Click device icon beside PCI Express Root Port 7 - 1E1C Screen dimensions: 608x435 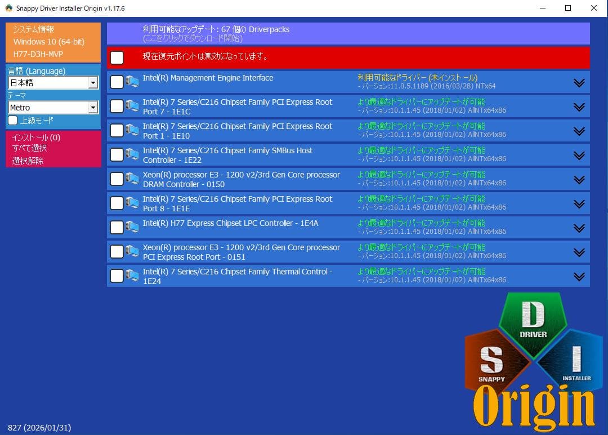click(132, 106)
